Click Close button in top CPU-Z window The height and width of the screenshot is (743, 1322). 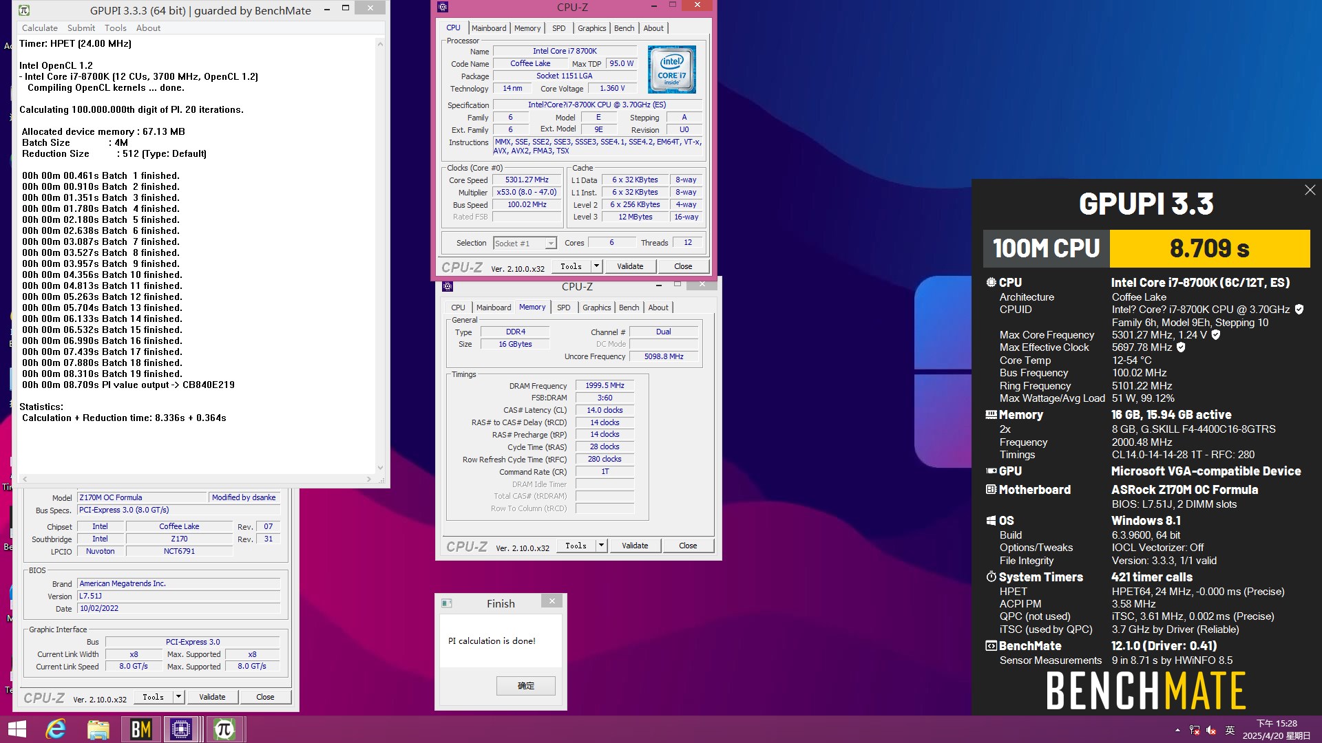click(683, 266)
